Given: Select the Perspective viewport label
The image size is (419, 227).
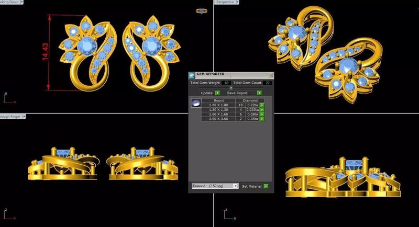Looking at the screenshot, I should tap(225, 2).
